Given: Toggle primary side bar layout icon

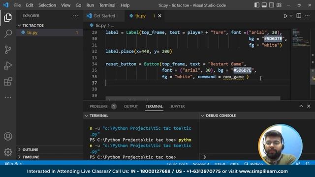Looking at the screenshot, I should [257, 5].
